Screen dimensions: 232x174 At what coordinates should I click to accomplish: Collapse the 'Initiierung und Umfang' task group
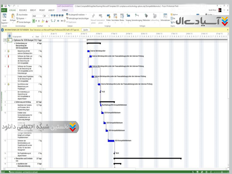pos(15,102)
